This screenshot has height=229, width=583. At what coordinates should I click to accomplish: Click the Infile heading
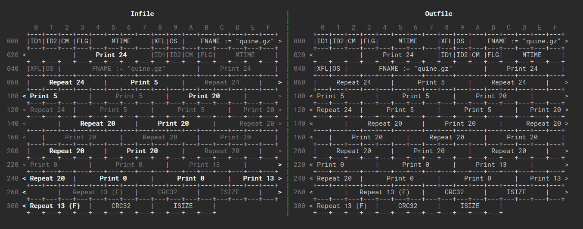142,14
